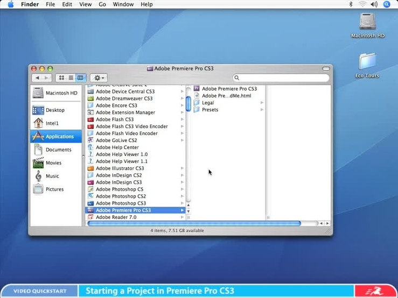
Task: Open the Edit menu
Action: [x=67, y=4]
